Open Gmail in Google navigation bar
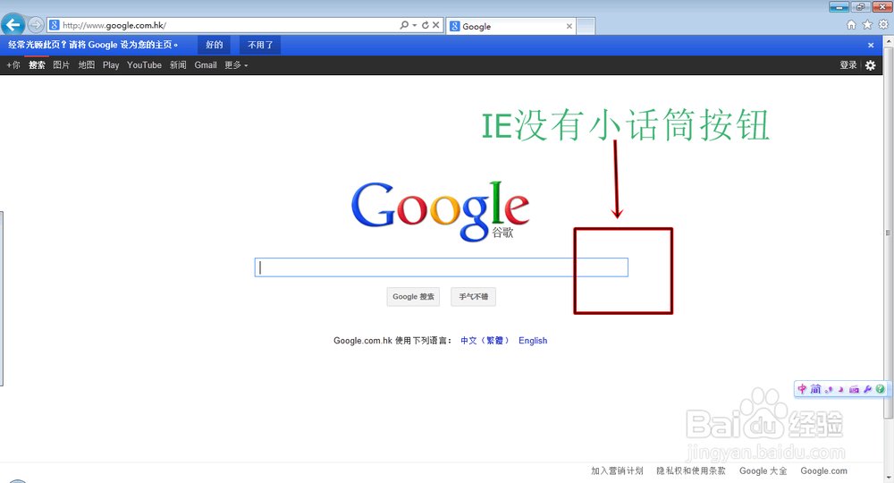 coord(206,65)
